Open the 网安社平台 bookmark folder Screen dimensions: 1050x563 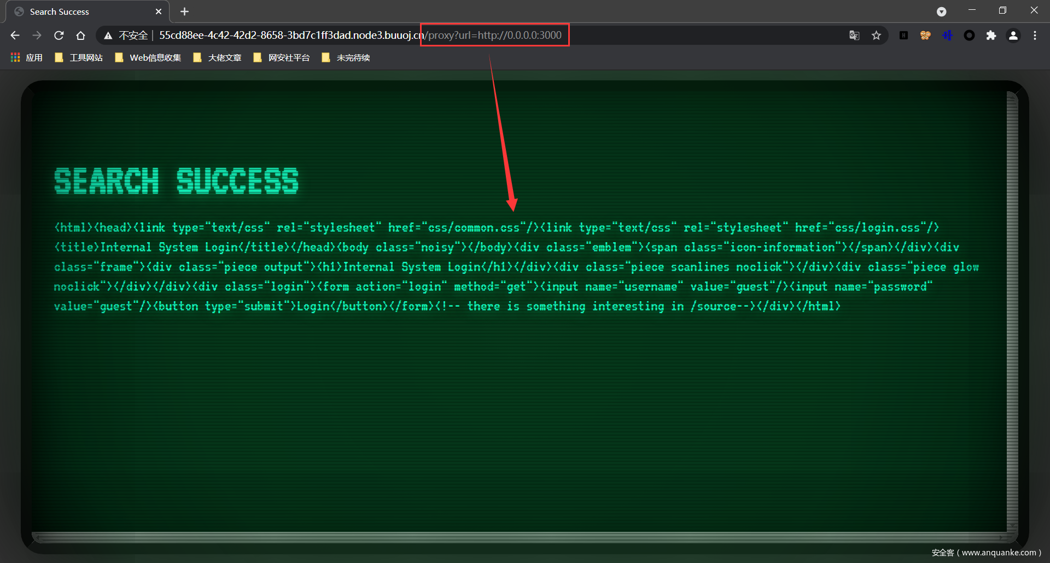[x=282, y=58]
